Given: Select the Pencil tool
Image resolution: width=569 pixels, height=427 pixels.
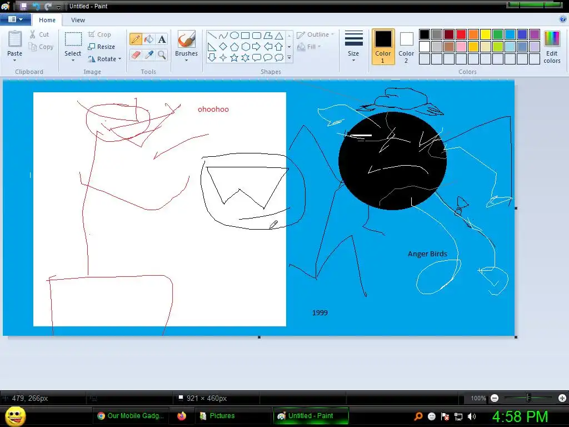Looking at the screenshot, I should click(136, 39).
